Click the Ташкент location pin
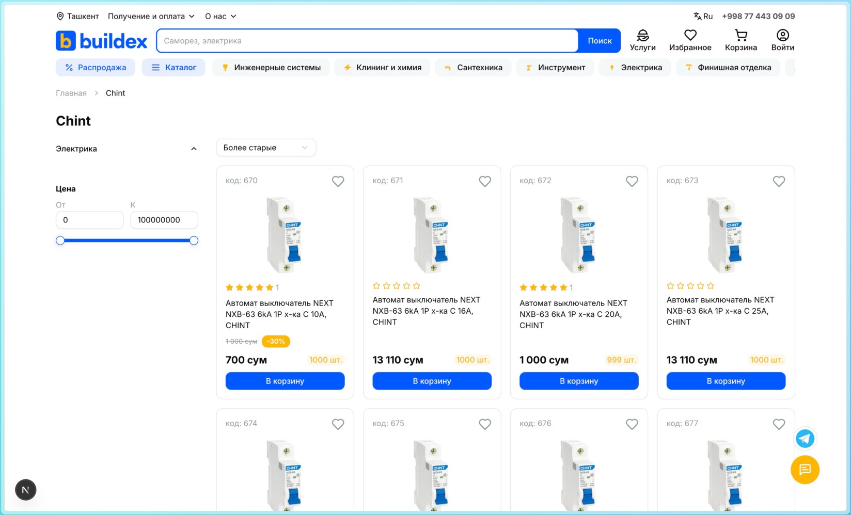The height and width of the screenshot is (515, 851). 60,17
